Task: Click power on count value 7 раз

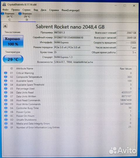Action: [127, 48]
